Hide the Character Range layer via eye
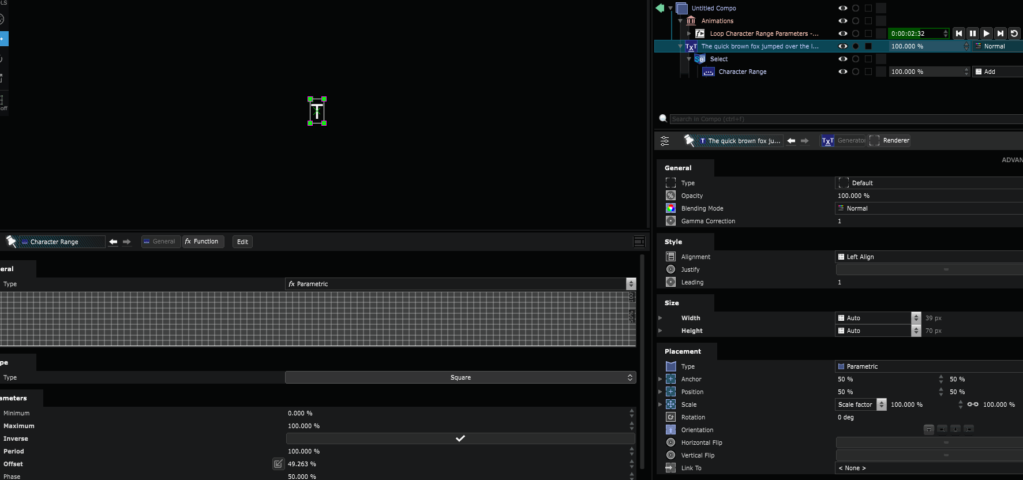The image size is (1023, 480). 842,72
